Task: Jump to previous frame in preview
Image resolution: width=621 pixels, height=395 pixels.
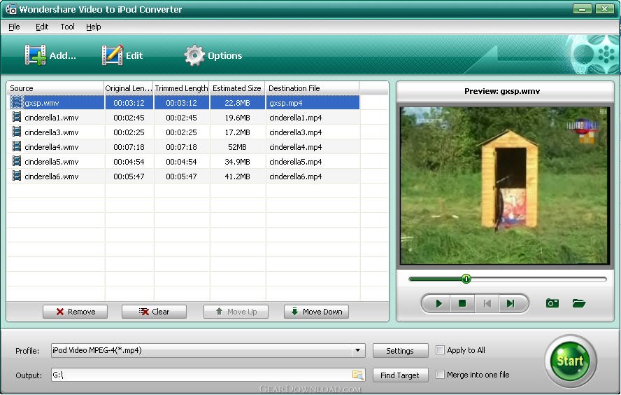Action: click(x=487, y=304)
